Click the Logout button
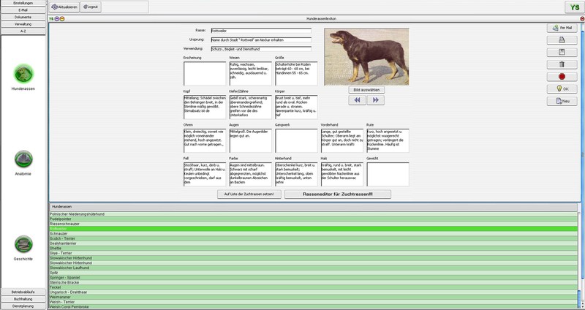Image resolution: width=585 pixels, height=310 pixels. click(x=90, y=7)
